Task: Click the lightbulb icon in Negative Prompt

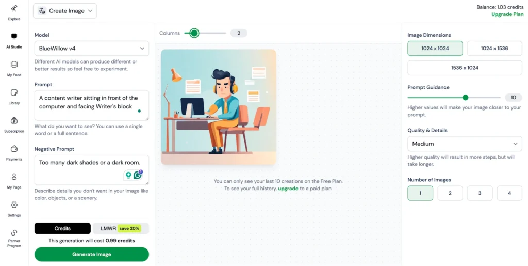Action: click(128, 175)
